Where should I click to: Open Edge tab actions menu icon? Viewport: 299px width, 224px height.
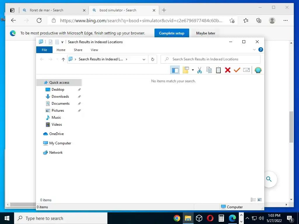(12, 10)
